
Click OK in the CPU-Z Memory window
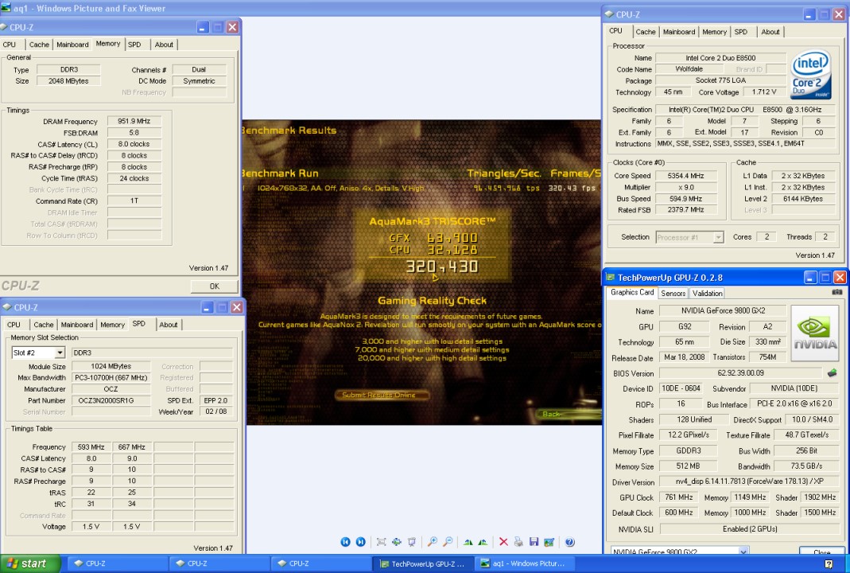(214, 286)
